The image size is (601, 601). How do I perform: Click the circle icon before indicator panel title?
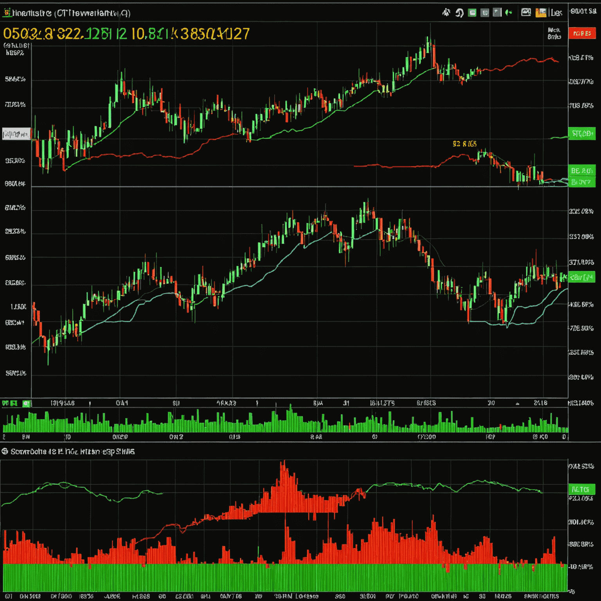coord(5,452)
